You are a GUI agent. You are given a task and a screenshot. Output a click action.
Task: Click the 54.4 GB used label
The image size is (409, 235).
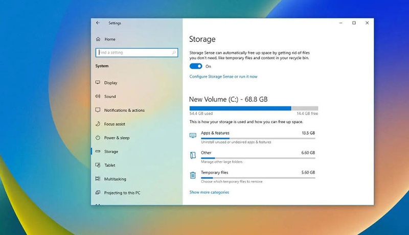201,113
